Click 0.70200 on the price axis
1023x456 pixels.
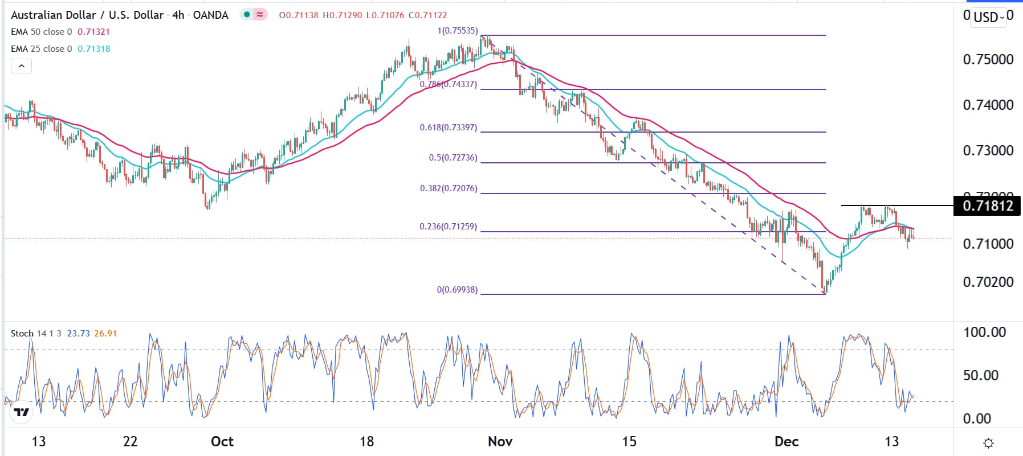988,282
